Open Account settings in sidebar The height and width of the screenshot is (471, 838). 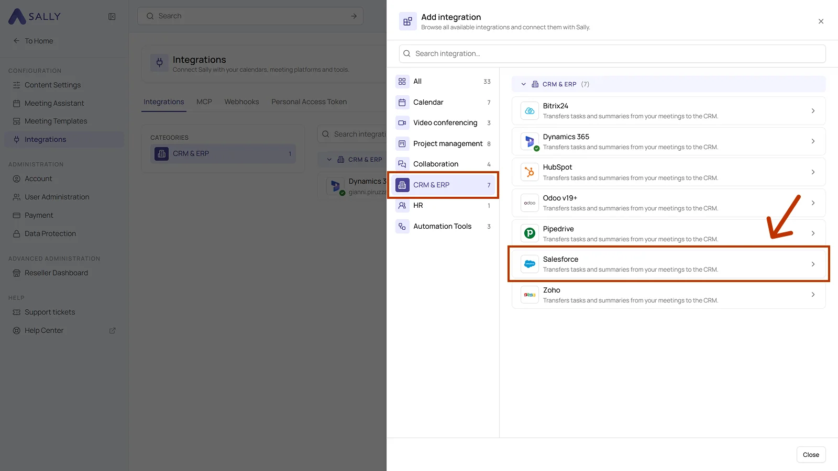tap(64, 179)
